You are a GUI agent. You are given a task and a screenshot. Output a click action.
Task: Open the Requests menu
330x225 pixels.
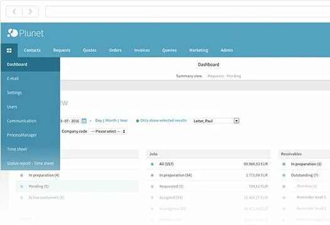click(x=61, y=51)
